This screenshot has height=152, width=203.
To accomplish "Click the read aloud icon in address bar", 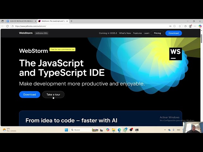I will pyautogui.click(x=170, y=26).
